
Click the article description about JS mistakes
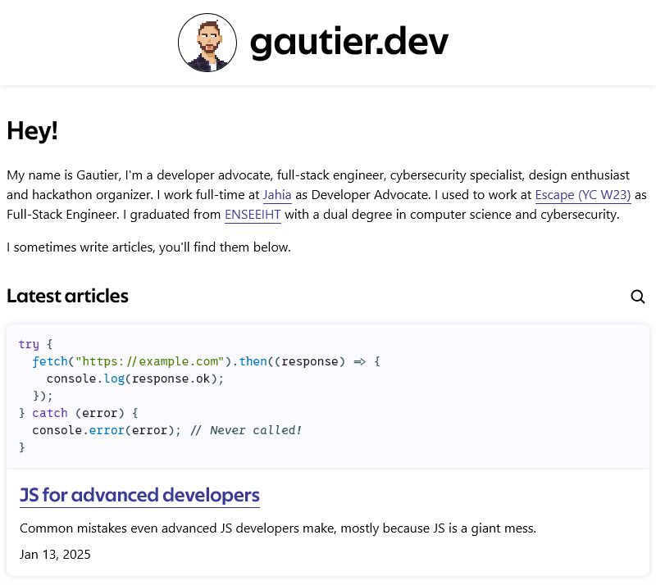pyautogui.click(x=277, y=528)
